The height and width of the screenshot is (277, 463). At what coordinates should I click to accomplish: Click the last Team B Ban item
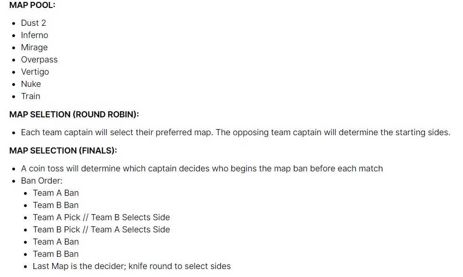tap(55, 254)
